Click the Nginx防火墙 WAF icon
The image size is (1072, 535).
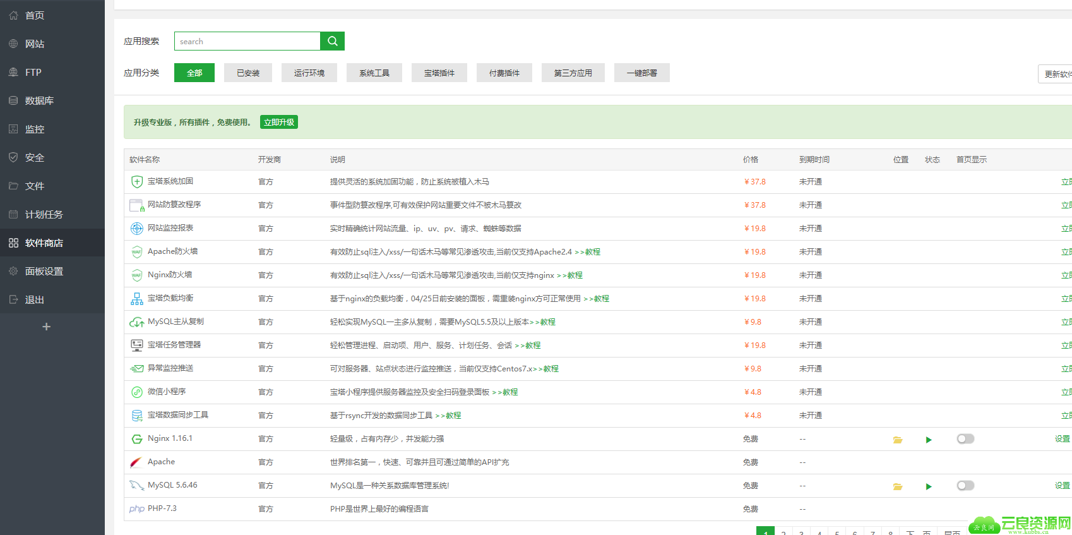(x=136, y=275)
